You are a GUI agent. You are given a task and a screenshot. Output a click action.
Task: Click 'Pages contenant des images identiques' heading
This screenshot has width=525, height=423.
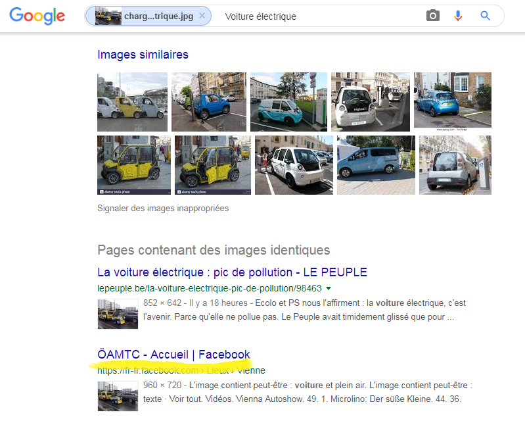[x=214, y=250]
